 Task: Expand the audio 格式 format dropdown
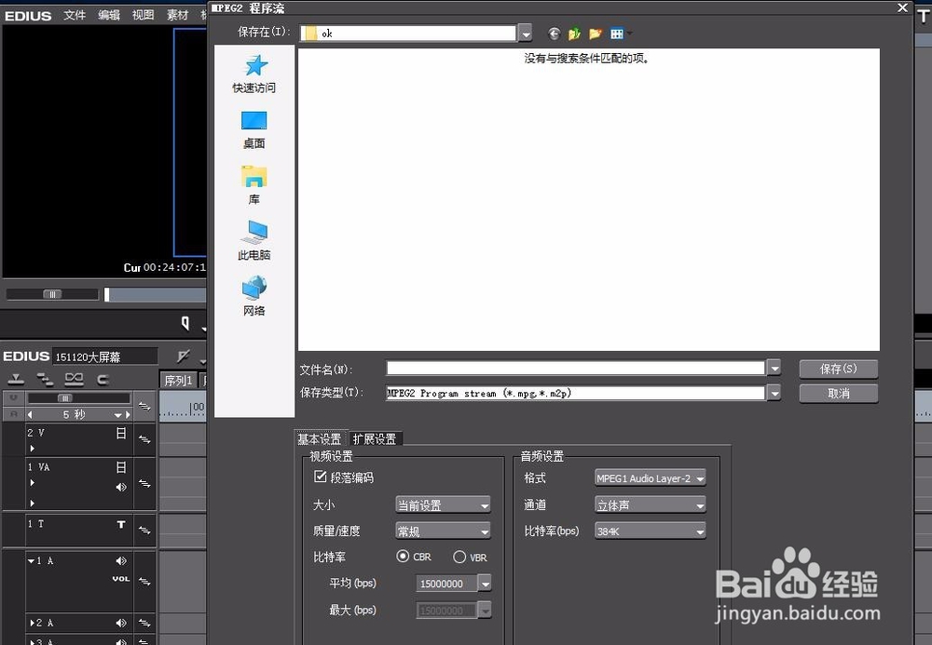tap(651, 478)
